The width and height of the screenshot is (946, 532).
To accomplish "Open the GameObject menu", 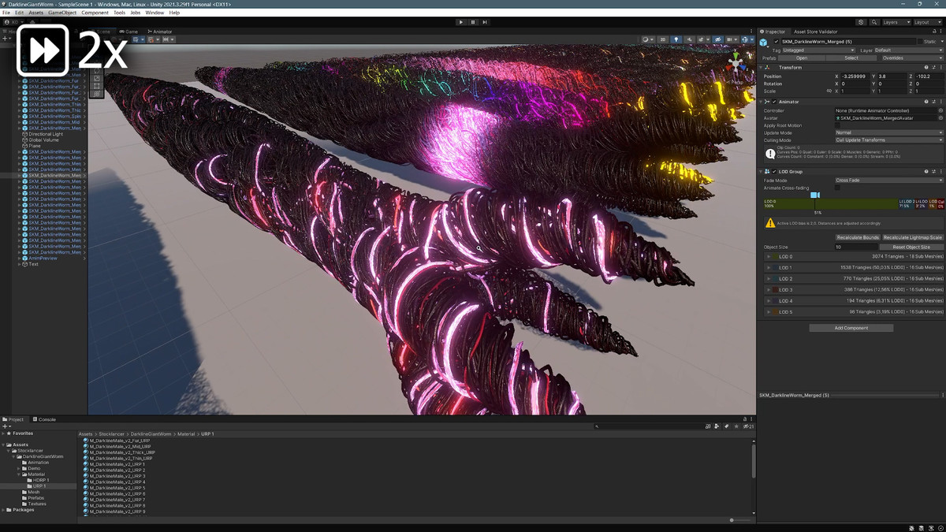I will [x=62, y=13].
